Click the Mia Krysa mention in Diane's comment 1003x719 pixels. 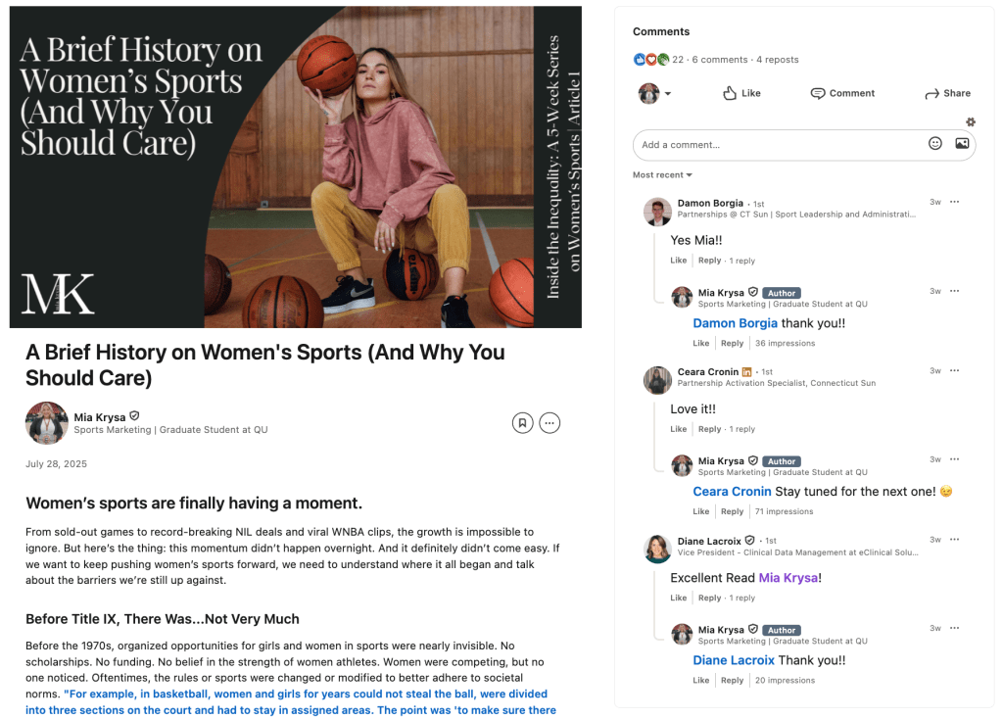[788, 578]
